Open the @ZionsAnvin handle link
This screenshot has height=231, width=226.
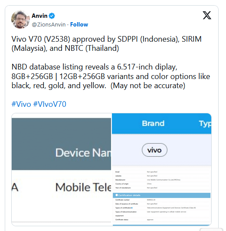(x=49, y=24)
